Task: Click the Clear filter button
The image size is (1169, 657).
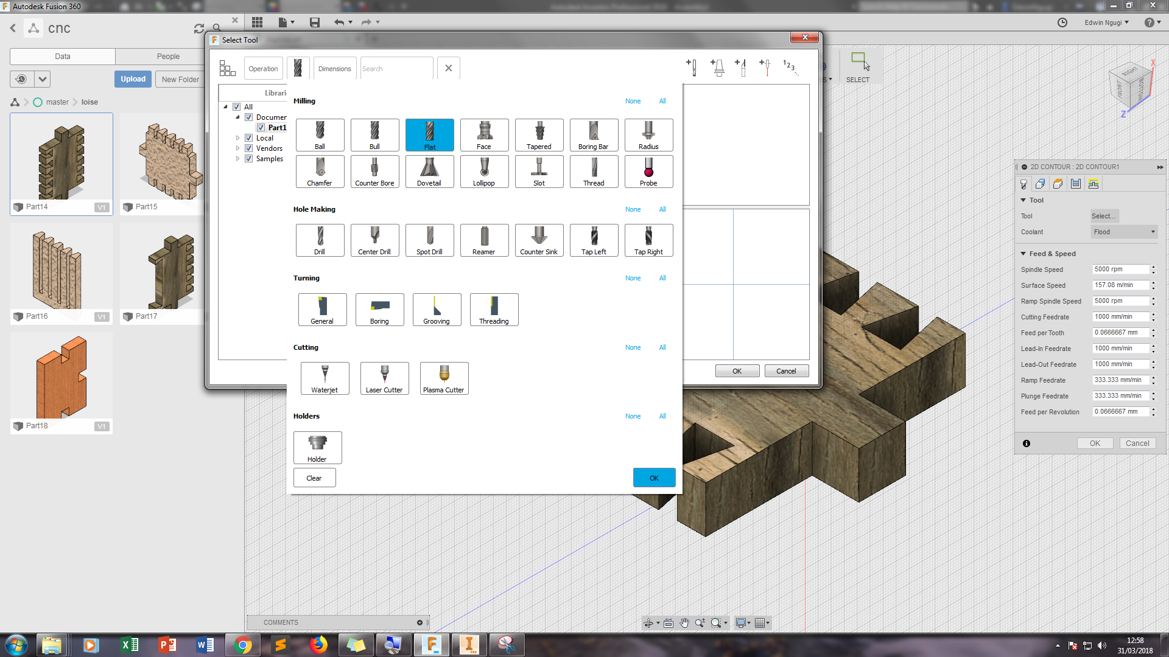Action: [x=314, y=478]
